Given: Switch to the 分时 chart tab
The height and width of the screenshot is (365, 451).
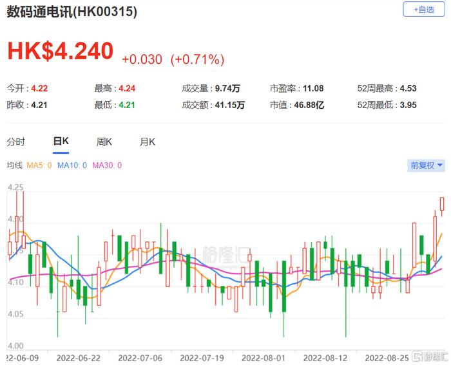Looking at the screenshot, I should tap(16, 142).
